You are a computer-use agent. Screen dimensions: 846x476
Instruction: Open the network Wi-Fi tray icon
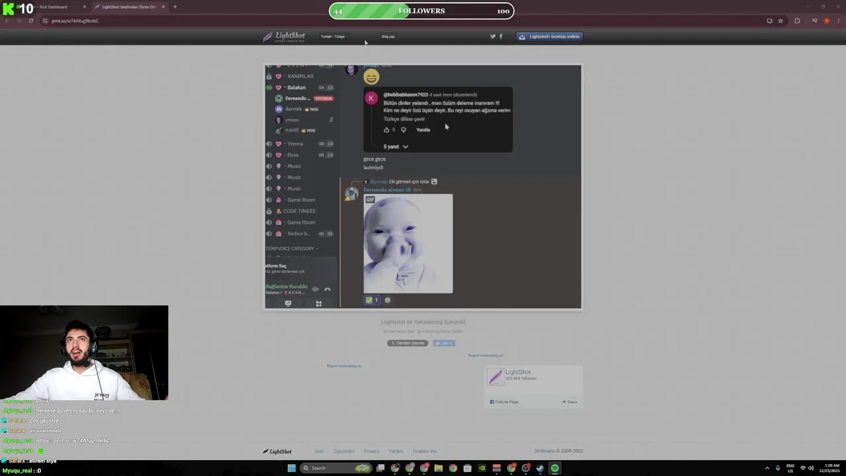803,468
